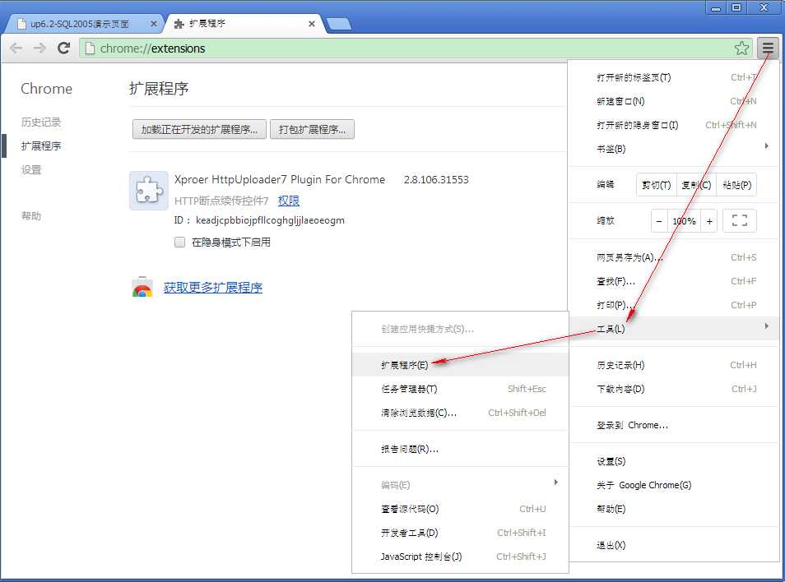The width and height of the screenshot is (785, 582).
Task: Click the Chrome Web Store icon
Action: click(x=142, y=287)
